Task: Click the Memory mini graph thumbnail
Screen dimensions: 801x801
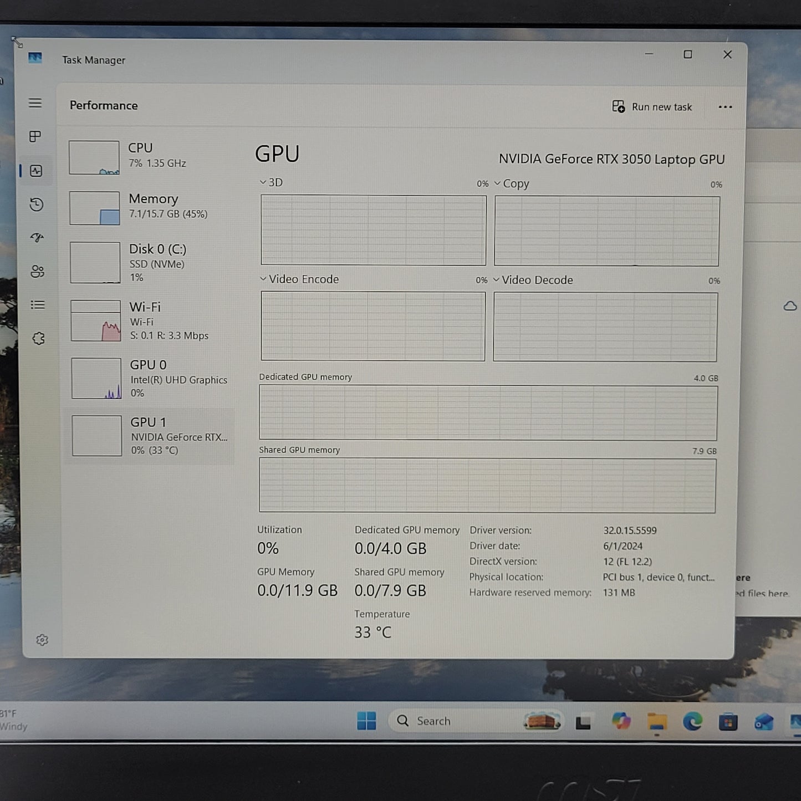Action: pyautogui.click(x=95, y=208)
